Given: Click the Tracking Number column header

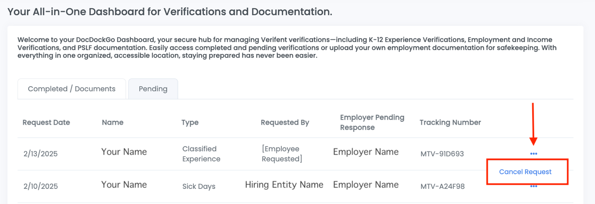Looking at the screenshot, I should [x=450, y=123].
